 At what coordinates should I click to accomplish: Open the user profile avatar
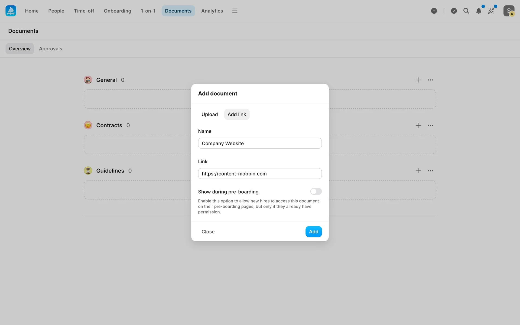coord(509,11)
